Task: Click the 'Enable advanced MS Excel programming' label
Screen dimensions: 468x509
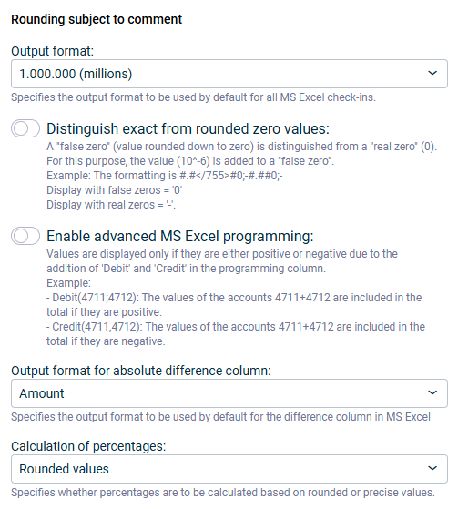Action: 180,237
